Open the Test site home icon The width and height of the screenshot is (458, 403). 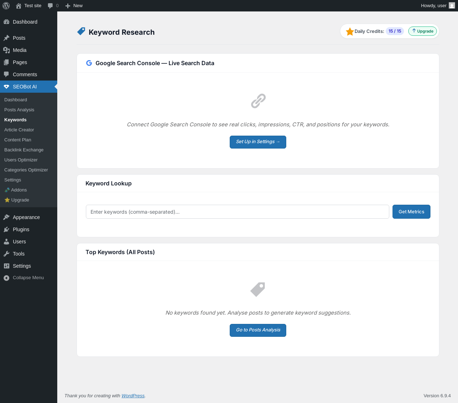19,6
